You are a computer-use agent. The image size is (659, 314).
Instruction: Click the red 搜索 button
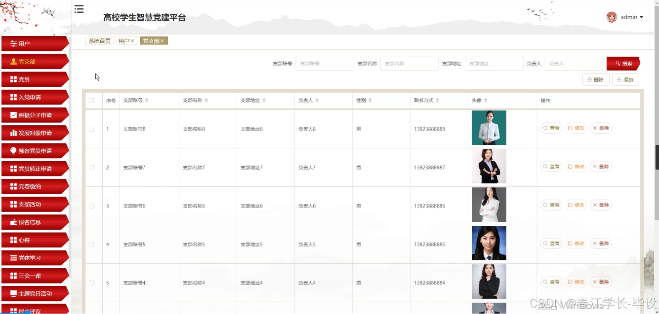point(623,64)
